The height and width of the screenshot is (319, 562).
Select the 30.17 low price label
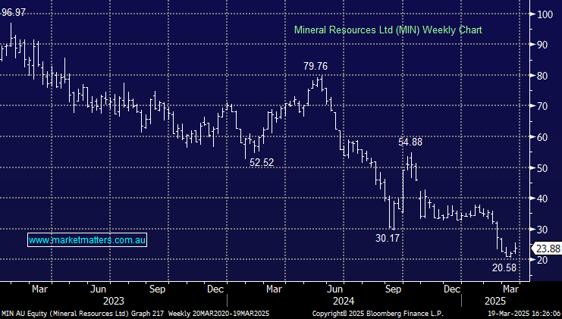pyautogui.click(x=388, y=238)
